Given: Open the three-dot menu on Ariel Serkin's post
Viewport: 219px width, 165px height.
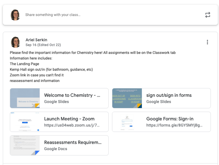Looking at the screenshot, I should pyautogui.click(x=207, y=42).
